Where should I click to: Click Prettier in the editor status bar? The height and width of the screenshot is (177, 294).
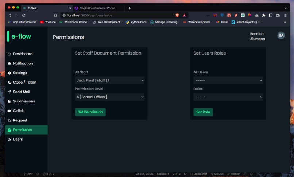(x=233, y=174)
